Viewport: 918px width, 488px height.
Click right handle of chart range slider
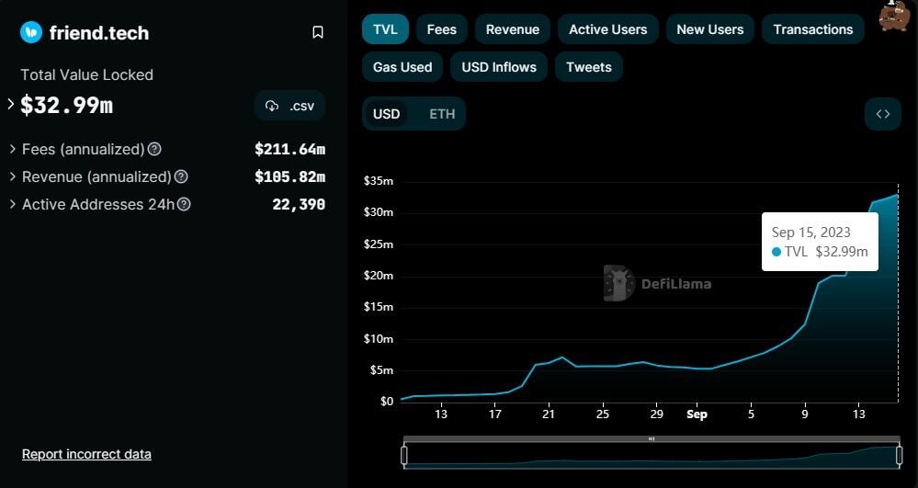pos(900,455)
